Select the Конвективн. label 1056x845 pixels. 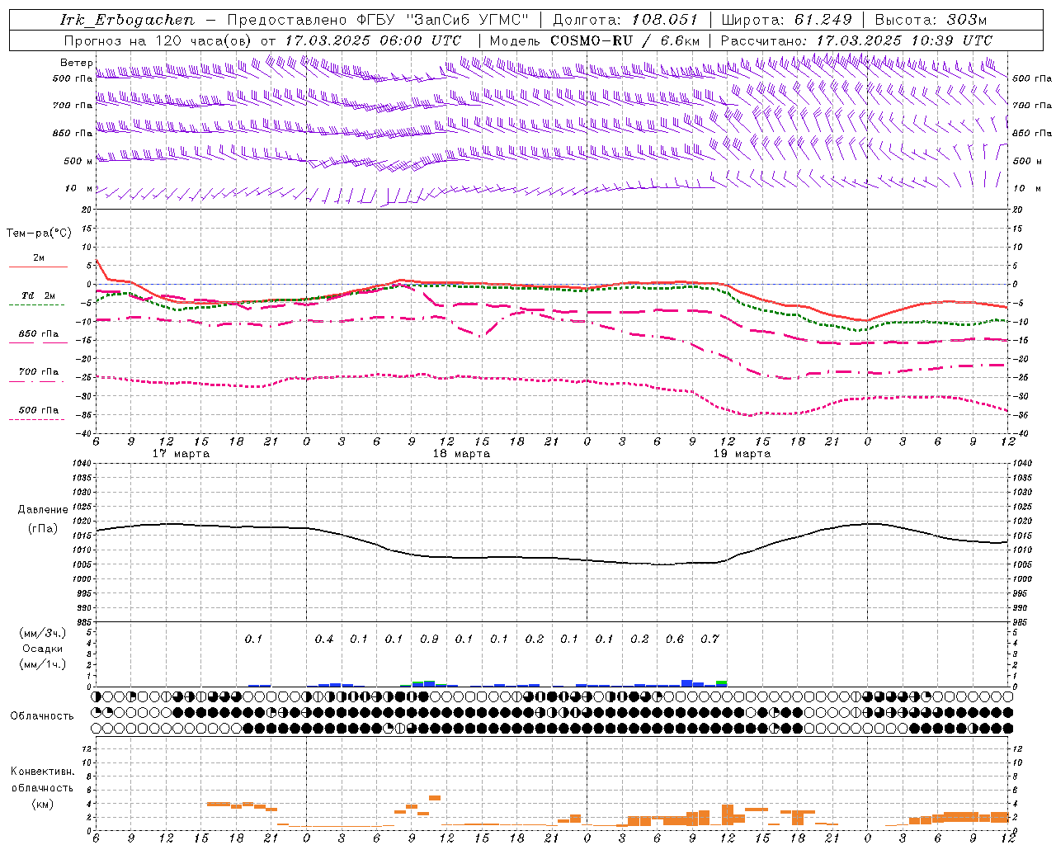click(42, 772)
